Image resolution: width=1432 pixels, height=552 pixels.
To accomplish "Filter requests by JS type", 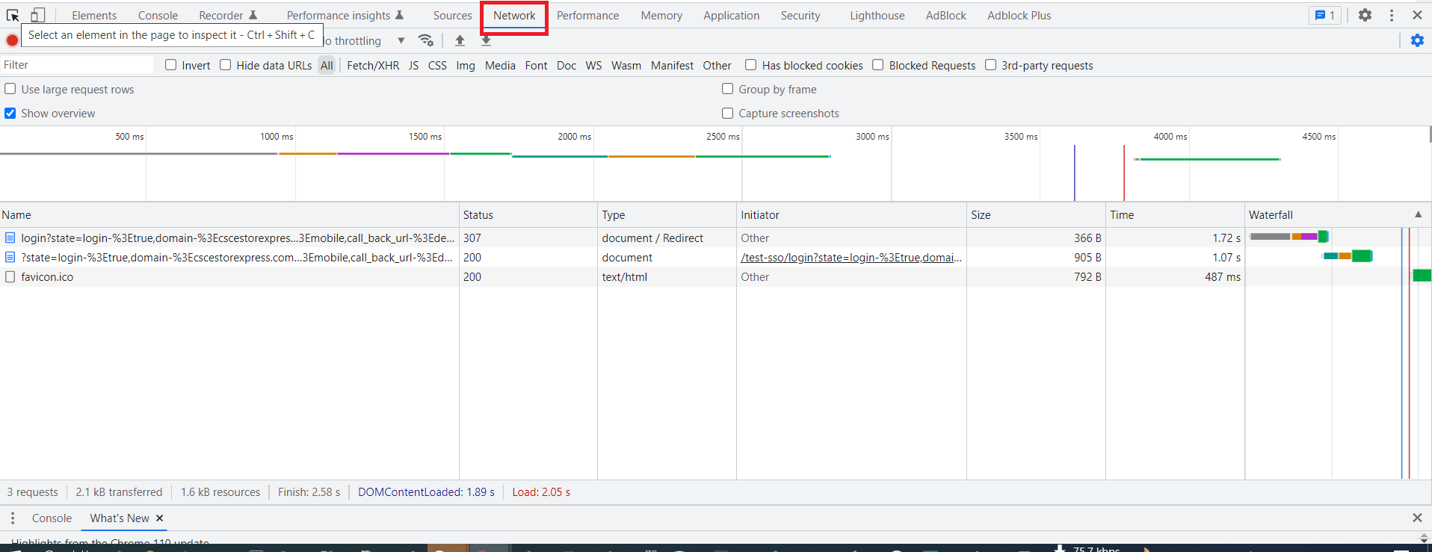I will coord(413,65).
